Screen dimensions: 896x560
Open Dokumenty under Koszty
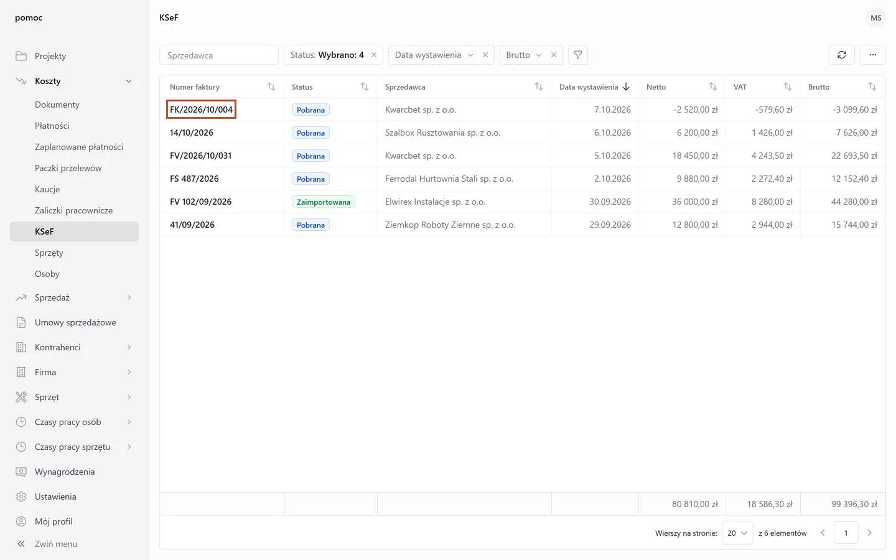(x=74, y=105)
